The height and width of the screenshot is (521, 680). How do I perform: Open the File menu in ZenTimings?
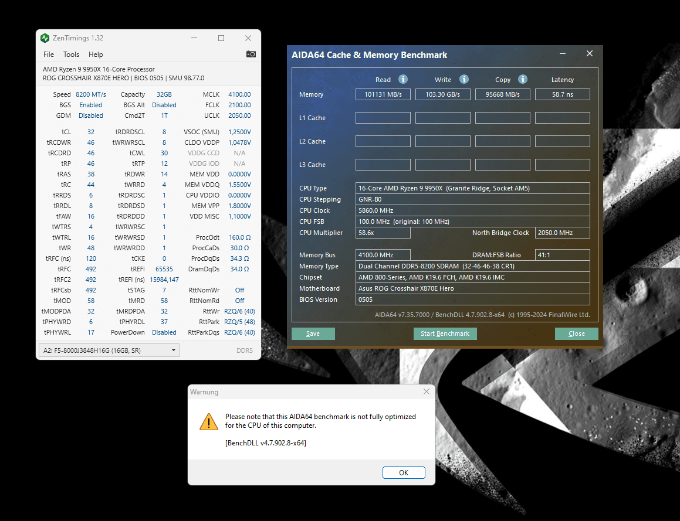tap(49, 54)
